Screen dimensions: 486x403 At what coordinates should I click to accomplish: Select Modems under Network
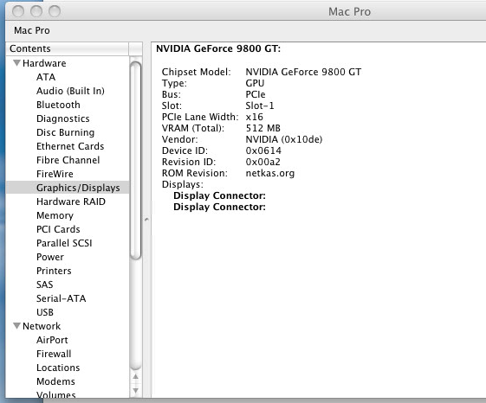tap(55, 381)
